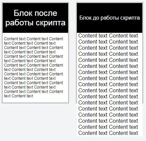
Task: Click the black area above 'Блок до работы скрипта'
Action: [110, 8]
